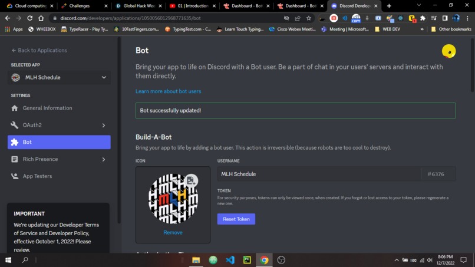The width and height of the screenshot is (475, 267).
Task: Switch to Chrome in the taskbar
Action: coord(264,260)
